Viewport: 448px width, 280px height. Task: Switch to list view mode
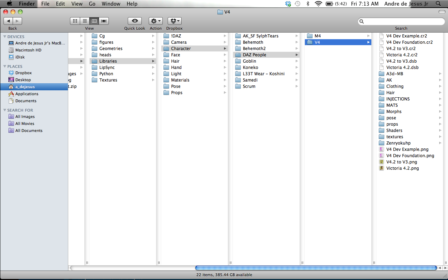[85, 21]
